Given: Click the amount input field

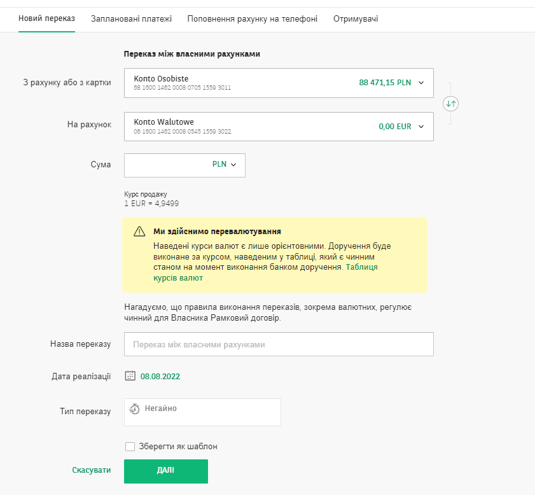Looking at the screenshot, I should click(165, 165).
